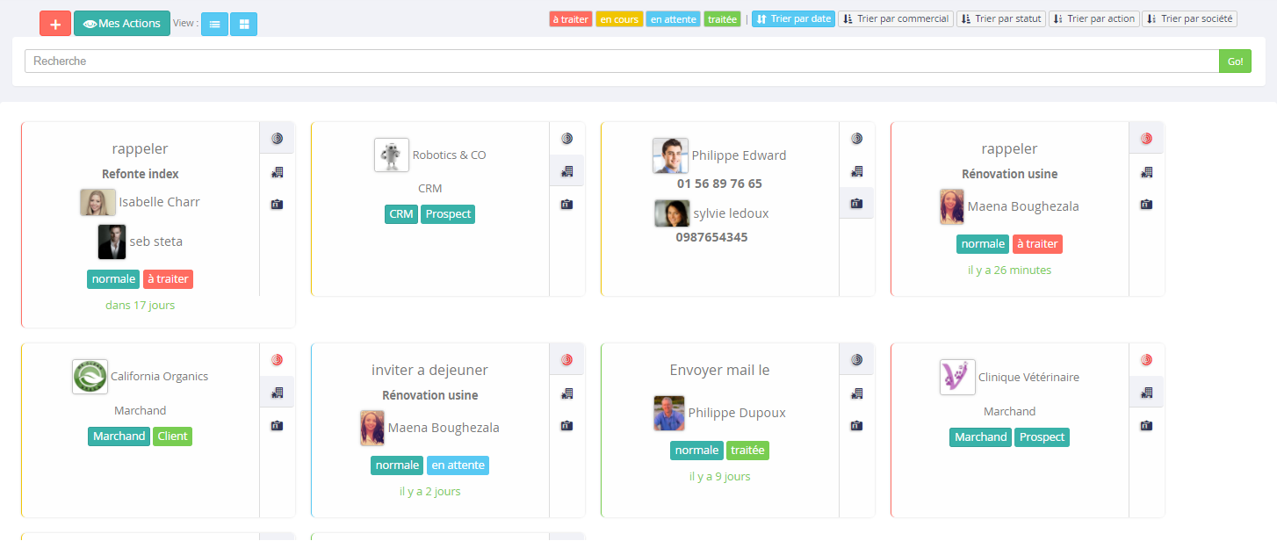The image size is (1277, 541).
Task: Click building icon on inviter a dejeuner card
Action: pos(566,393)
